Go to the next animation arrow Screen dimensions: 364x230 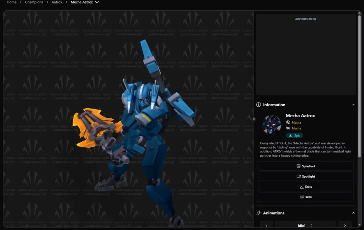tap(345, 225)
